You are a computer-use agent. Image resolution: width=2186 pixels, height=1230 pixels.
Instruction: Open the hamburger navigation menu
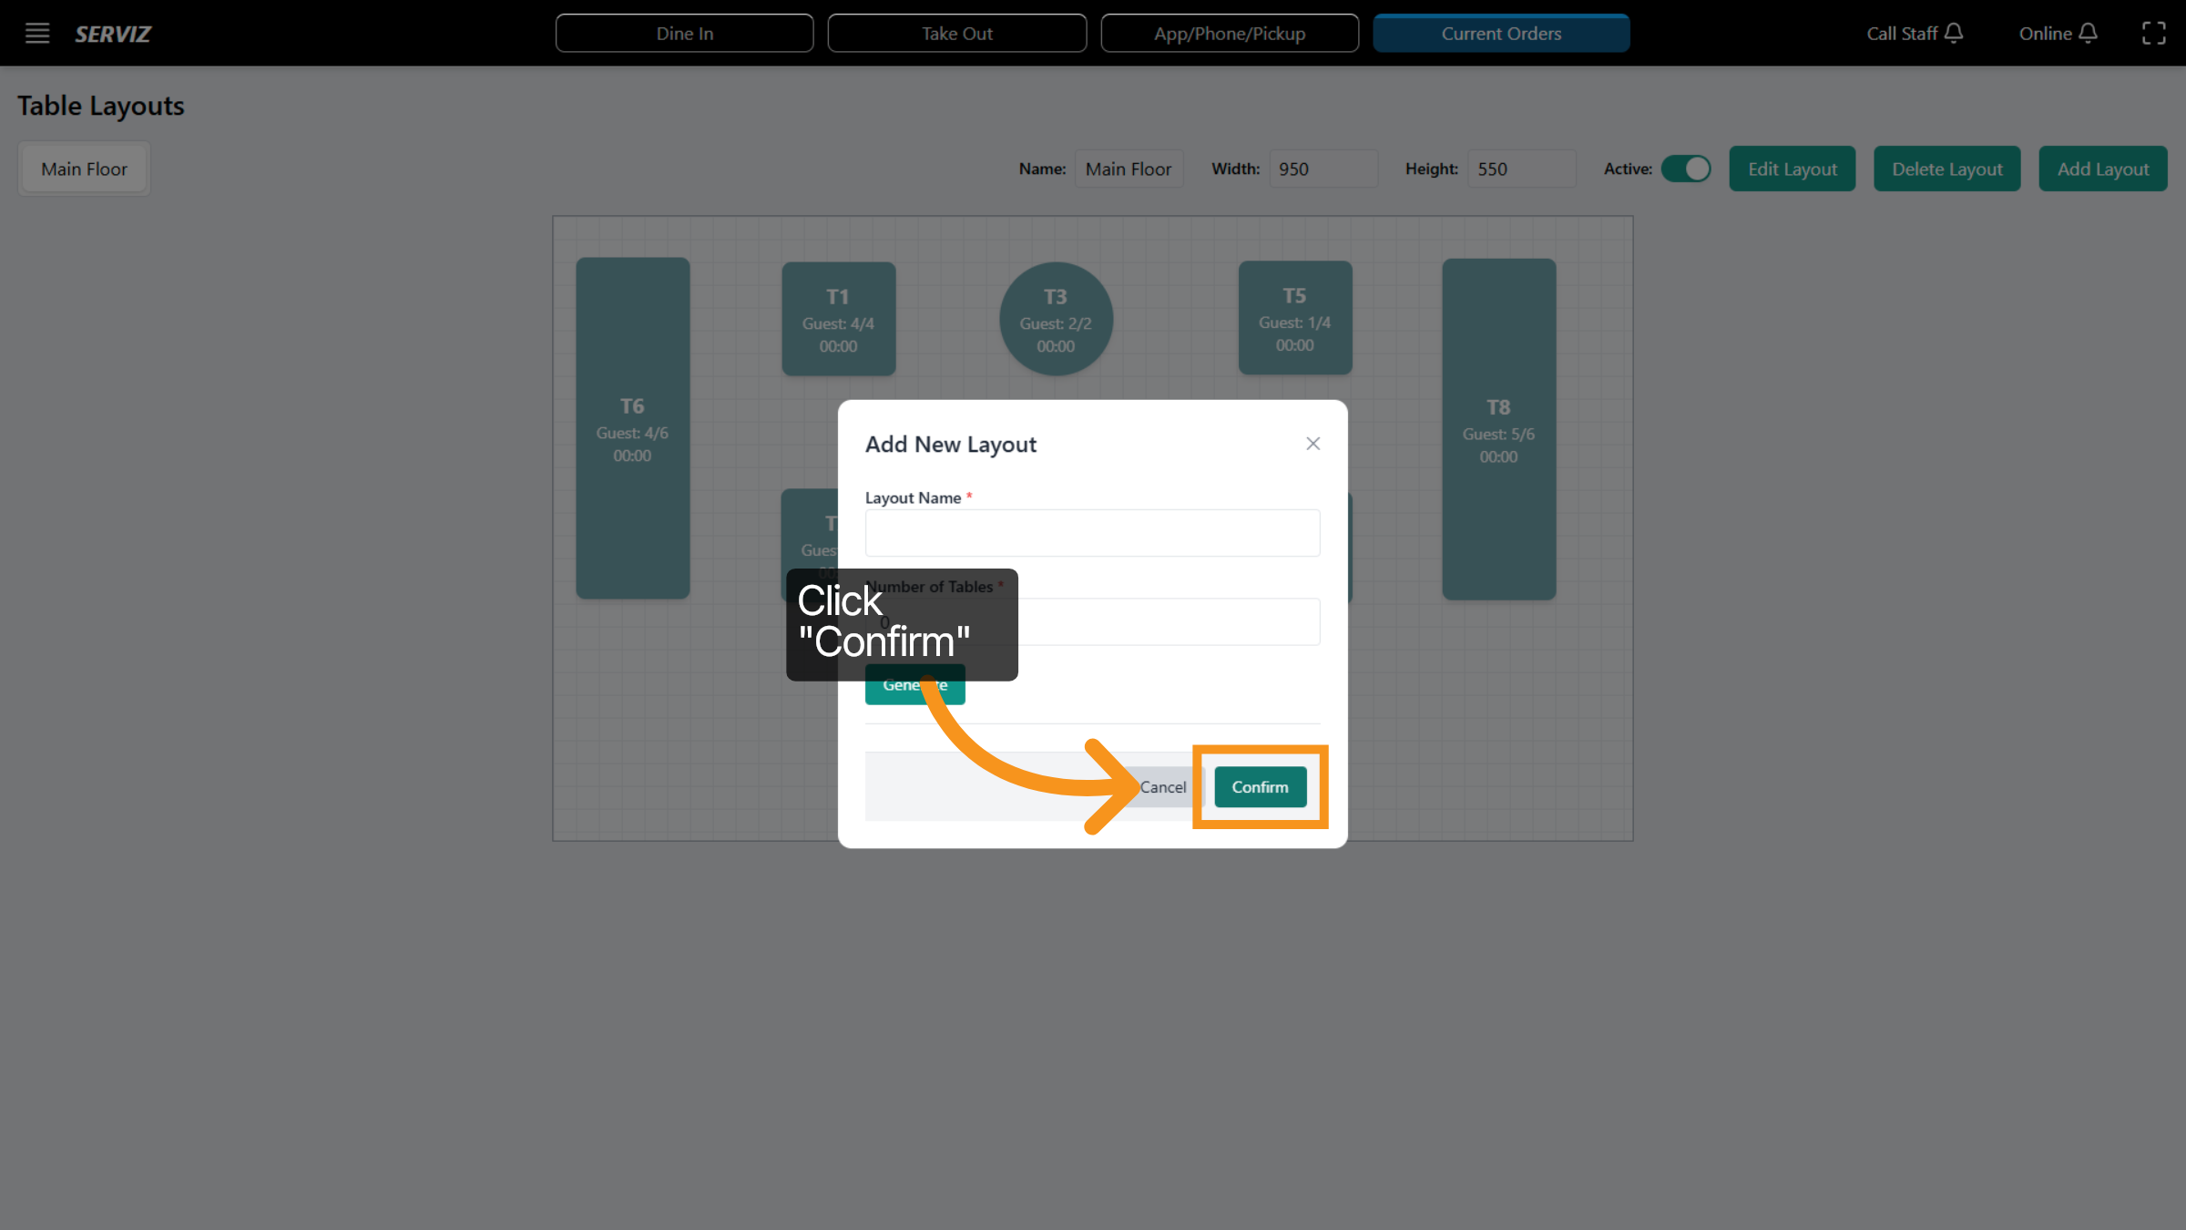[x=36, y=33]
